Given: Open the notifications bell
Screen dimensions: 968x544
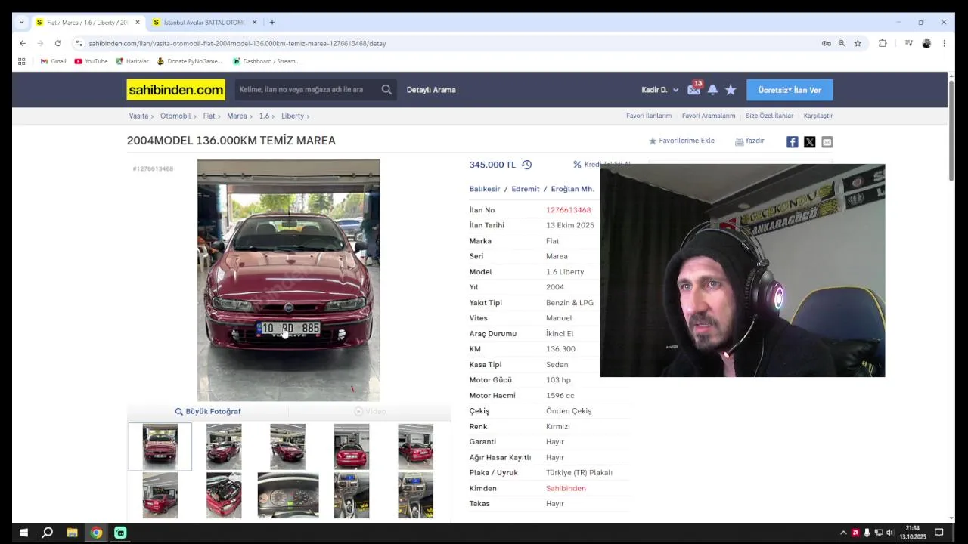Looking at the screenshot, I should click(x=712, y=90).
